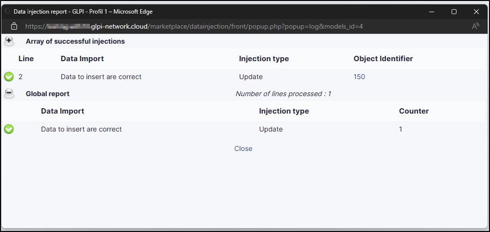Screen dimensions: 490x232
Task: Click the Read aloud icon in address bar
Action: point(475,26)
